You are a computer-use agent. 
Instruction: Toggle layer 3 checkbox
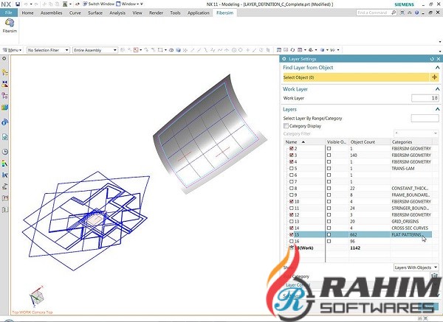click(x=292, y=155)
